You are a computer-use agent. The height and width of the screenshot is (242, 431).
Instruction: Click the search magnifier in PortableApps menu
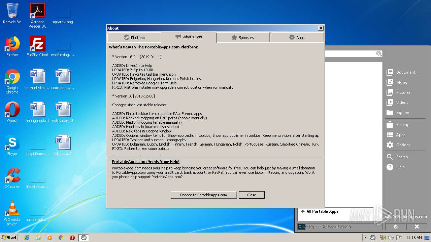(x=379, y=54)
